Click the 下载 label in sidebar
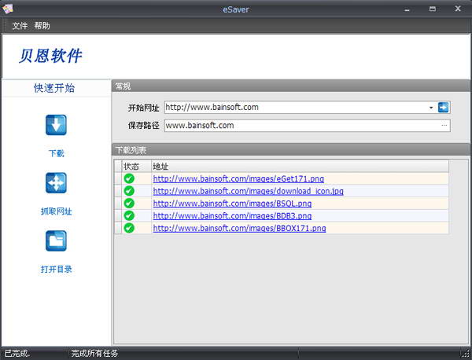Image resolution: width=472 pixels, height=360 pixels. pos(57,153)
